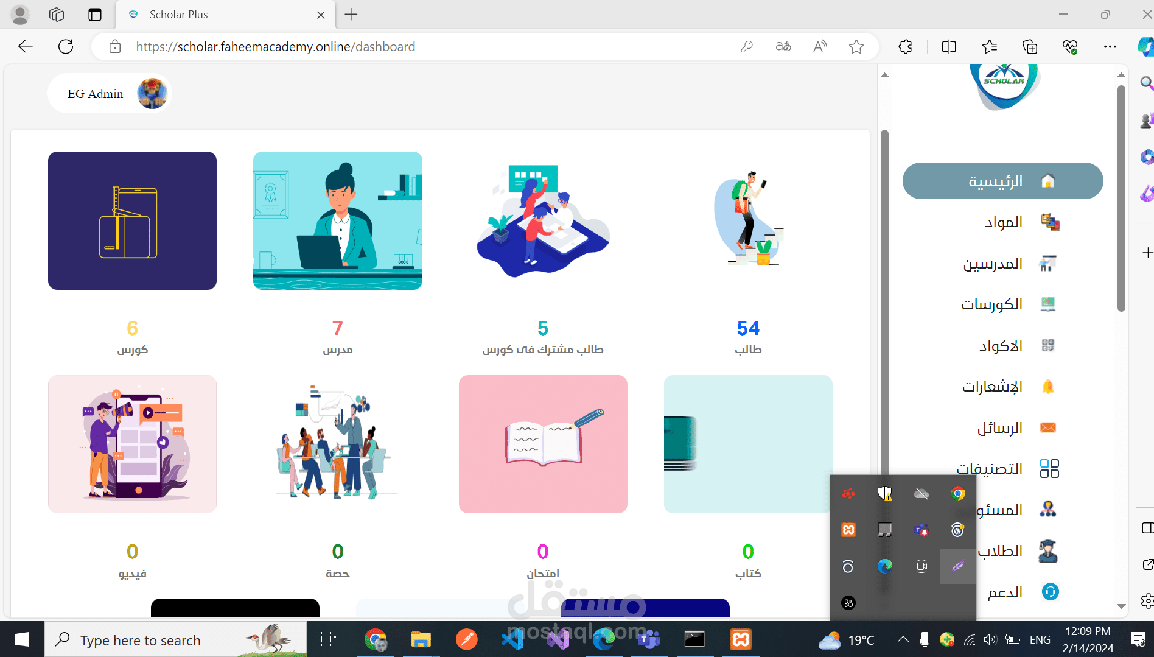Viewport: 1154px width, 657px height.
Task: Open Postman from taskbar
Action: (x=467, y=639)
